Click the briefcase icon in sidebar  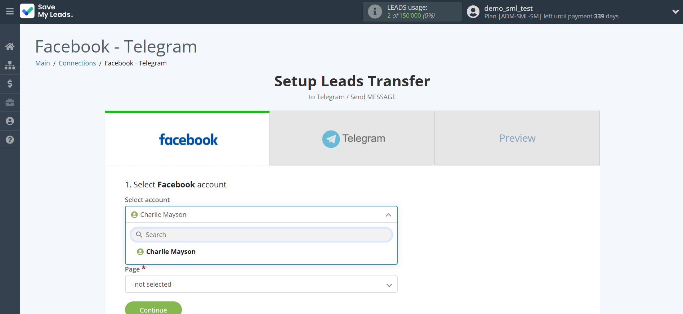tap(10, 103)
